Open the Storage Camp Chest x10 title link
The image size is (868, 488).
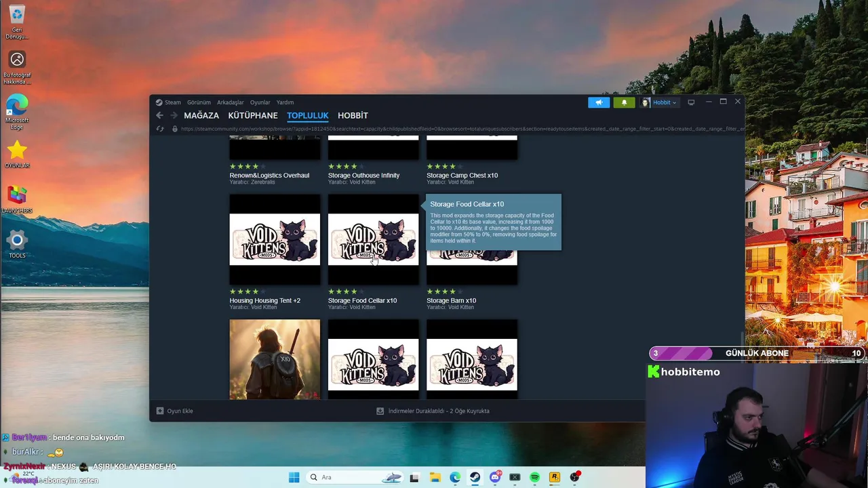point(462,176)
